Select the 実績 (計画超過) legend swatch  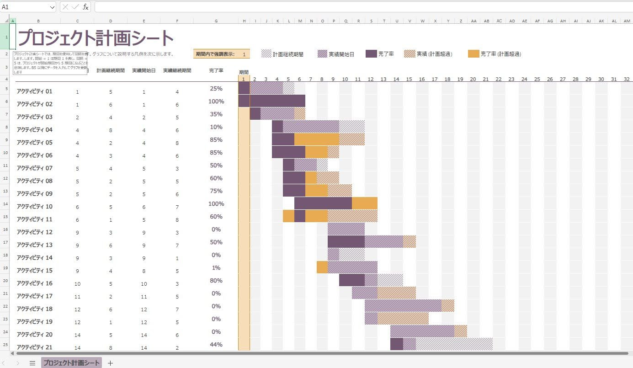[x=410, y=53]
